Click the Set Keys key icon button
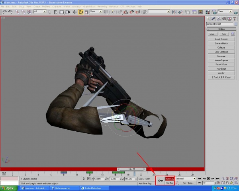 [160, 181]
